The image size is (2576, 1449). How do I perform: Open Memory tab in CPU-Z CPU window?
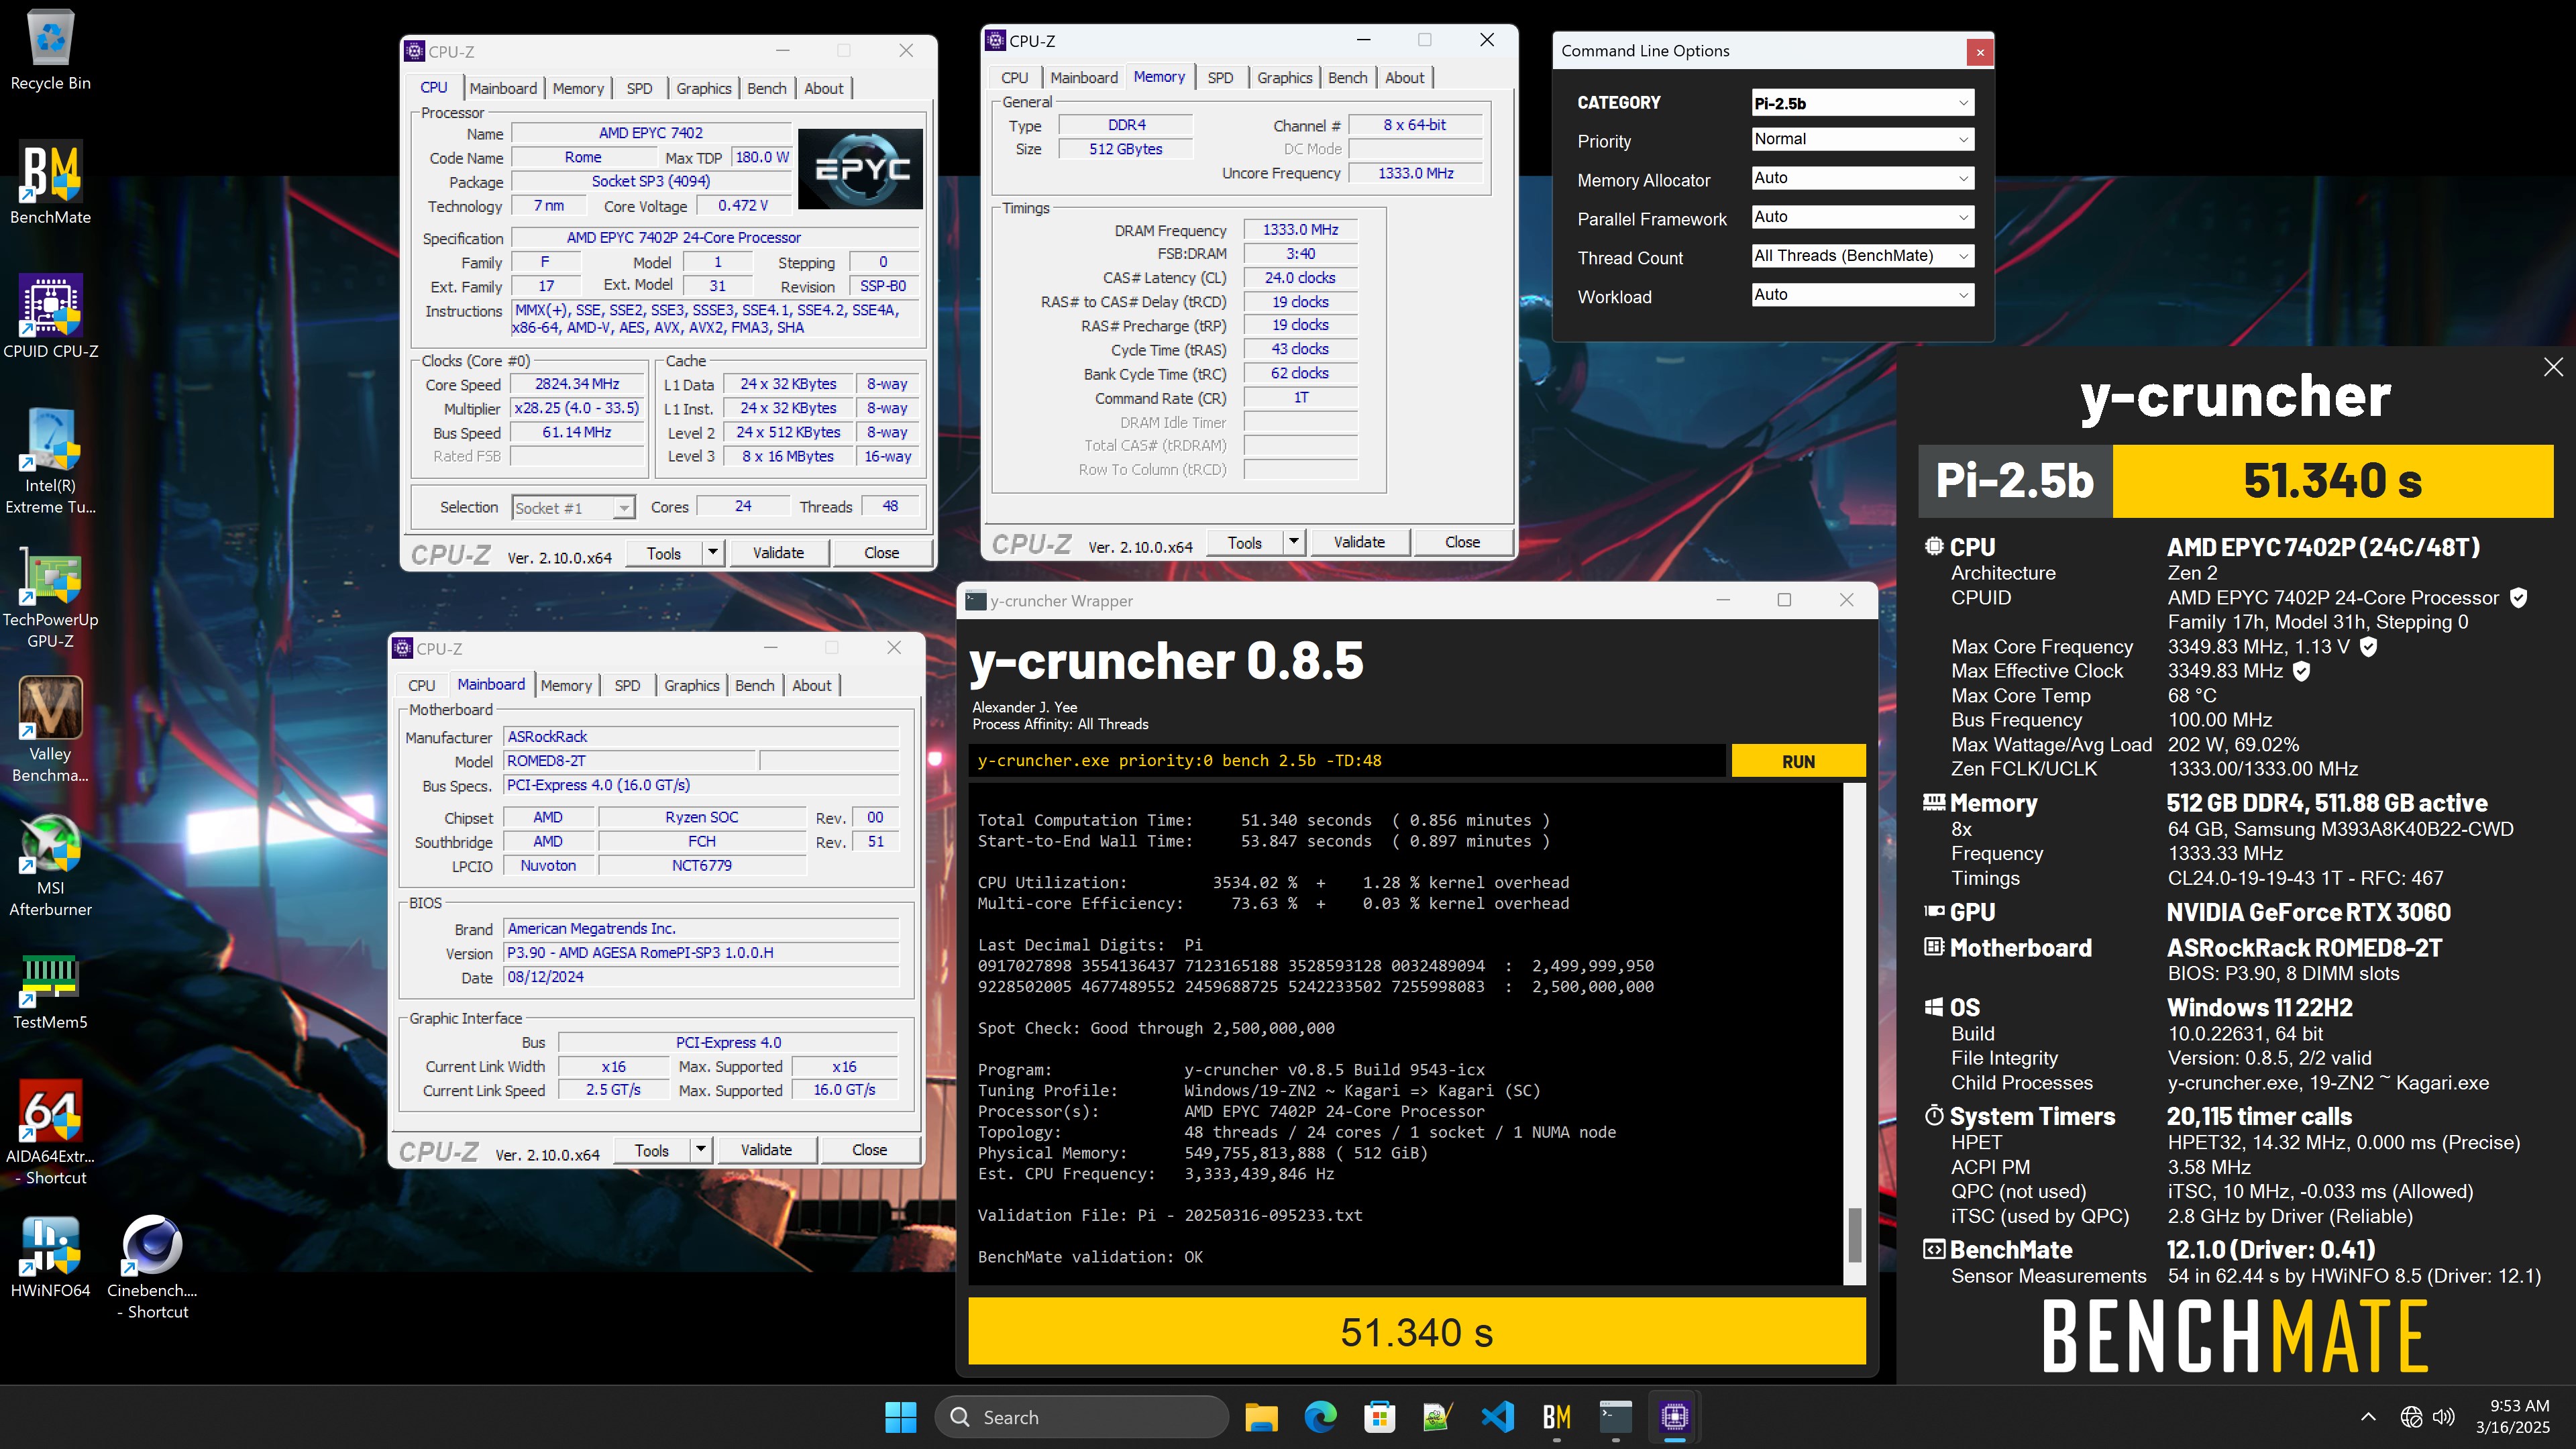[x=578, y=88]
